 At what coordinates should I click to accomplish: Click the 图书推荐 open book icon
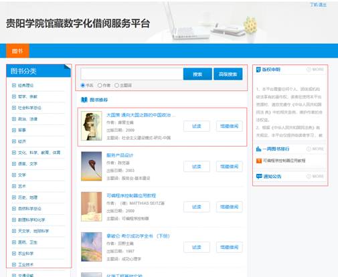[x=84, y=100]
